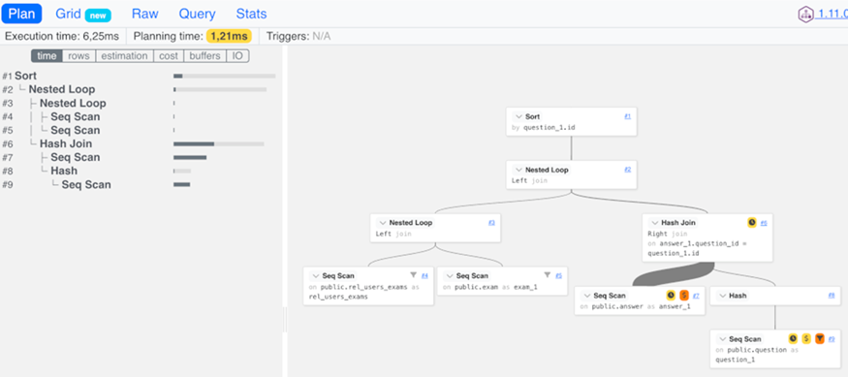This screenshot has width=848, height=378.
Task: Switch the tree metric to estimation
Action: tap(124, 55)
